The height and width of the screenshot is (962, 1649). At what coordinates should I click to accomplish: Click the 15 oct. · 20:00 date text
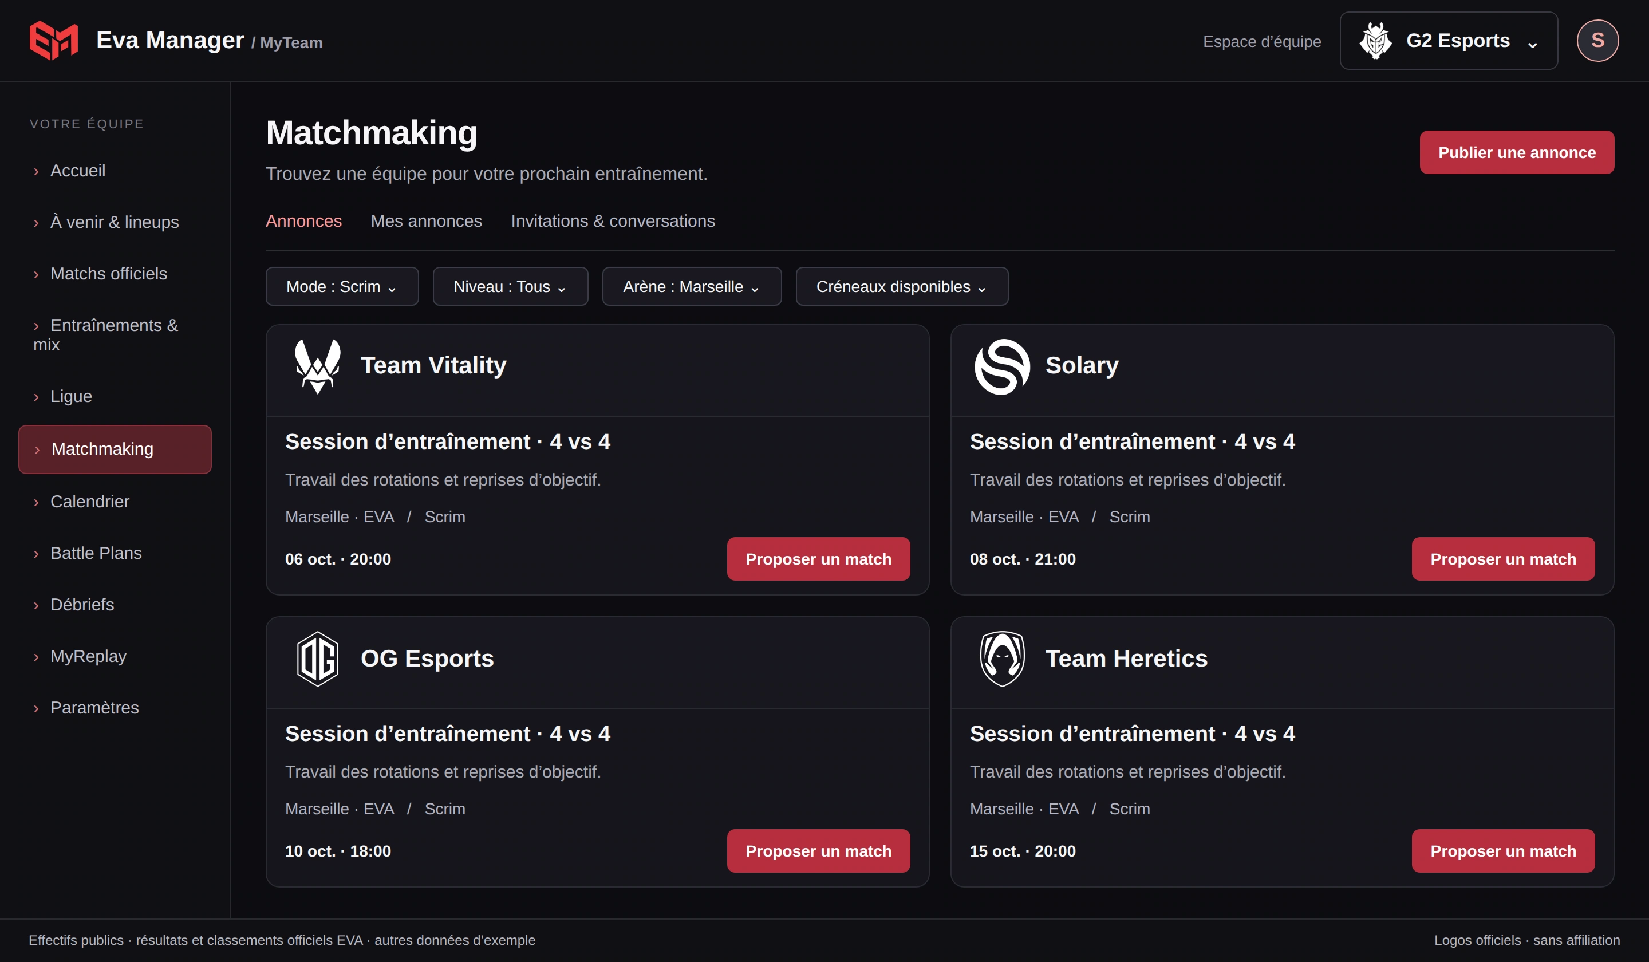1023,851
